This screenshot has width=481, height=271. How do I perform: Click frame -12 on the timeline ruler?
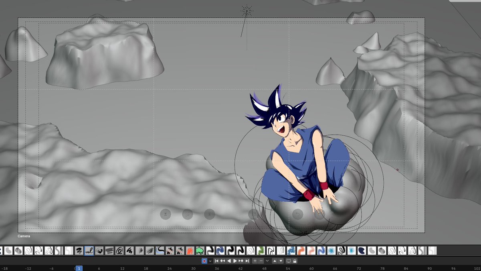point(28,268)
